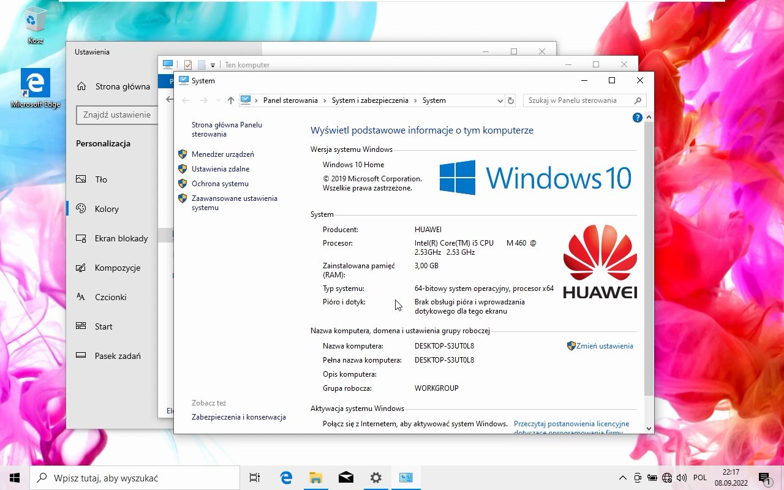Open Kompozycje in Settings sidebar
Image resolution: width=784 pixels, height=490 pixels.
108,268
